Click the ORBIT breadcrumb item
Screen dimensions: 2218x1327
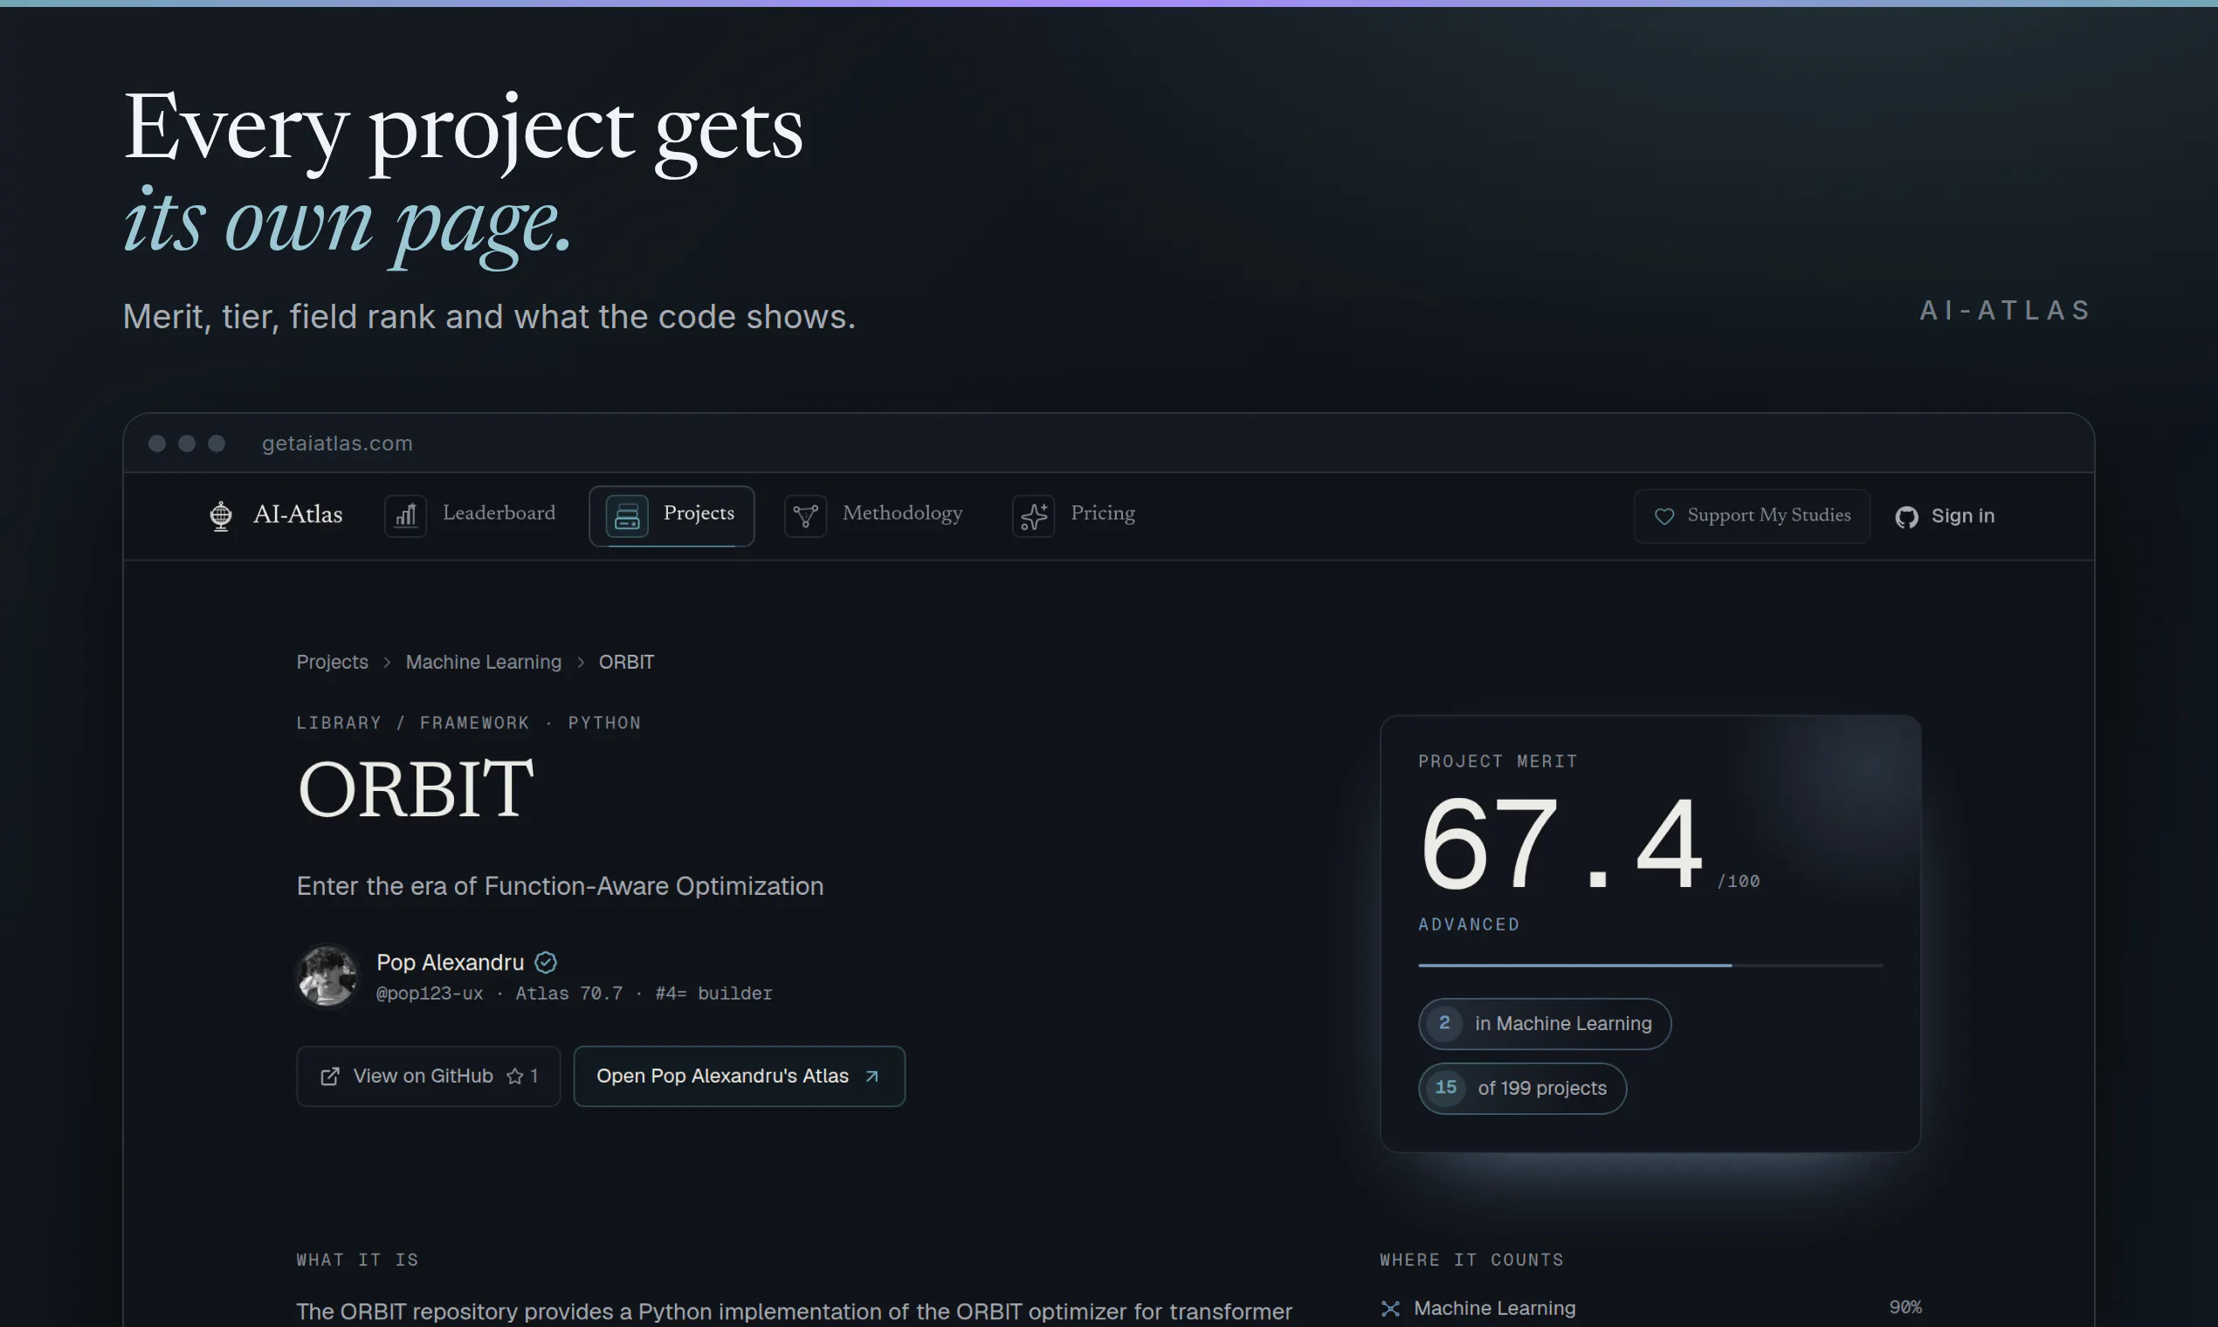click(627, 662)
